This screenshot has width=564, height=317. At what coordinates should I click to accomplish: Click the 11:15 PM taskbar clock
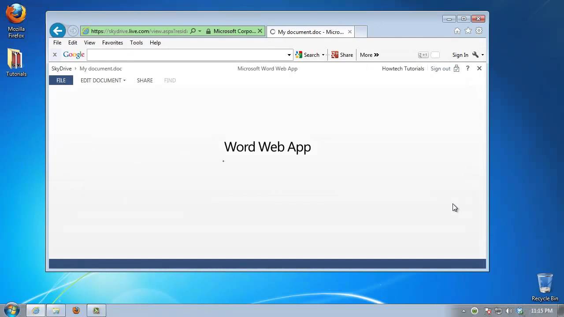point(542,311)
